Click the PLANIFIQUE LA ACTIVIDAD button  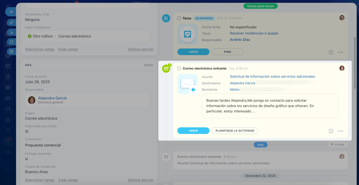pos(235,131)
